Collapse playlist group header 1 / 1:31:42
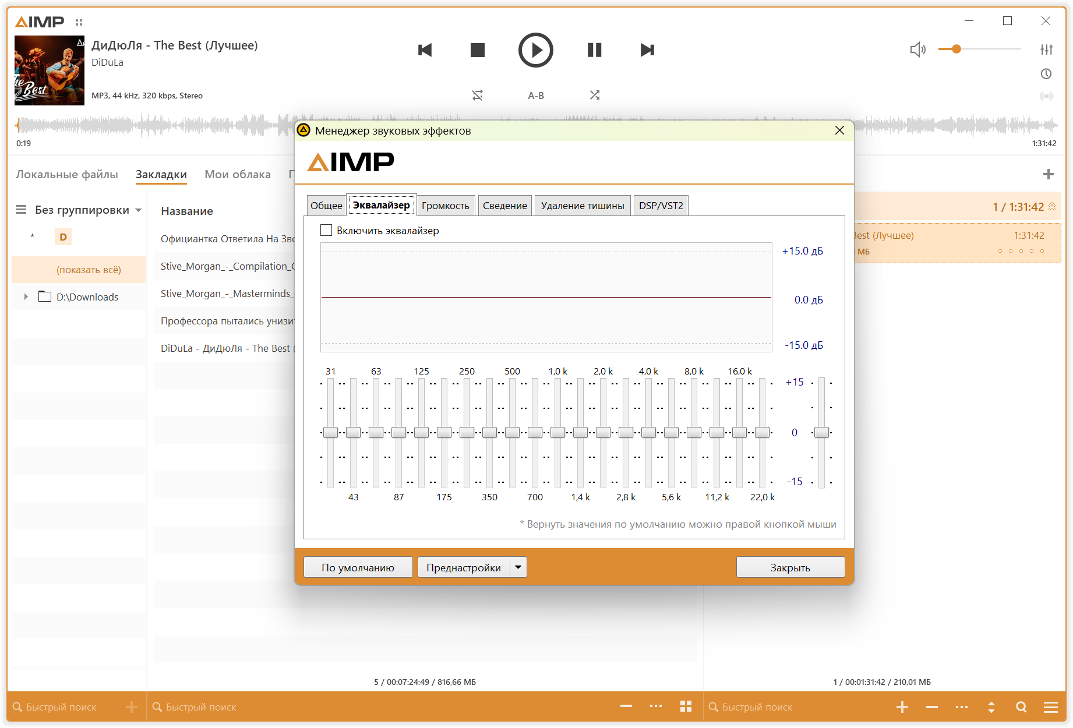 1052,207
